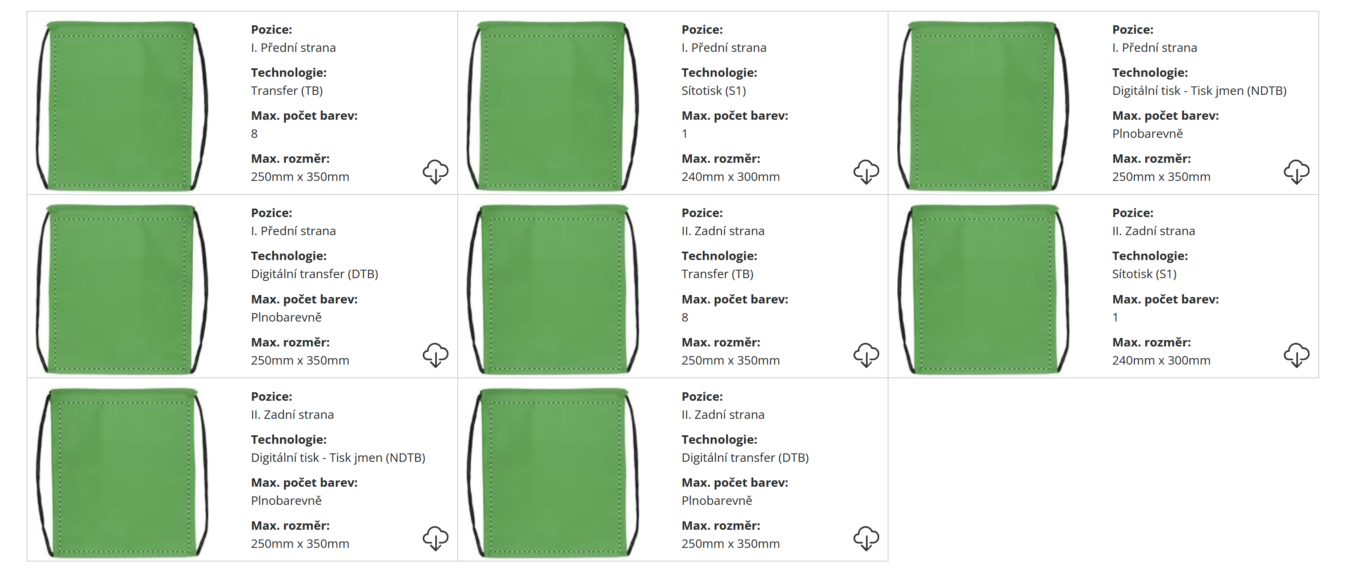Open bag image for back Transfer (TB)
The image size is (1353, 578).
[553, 289]
